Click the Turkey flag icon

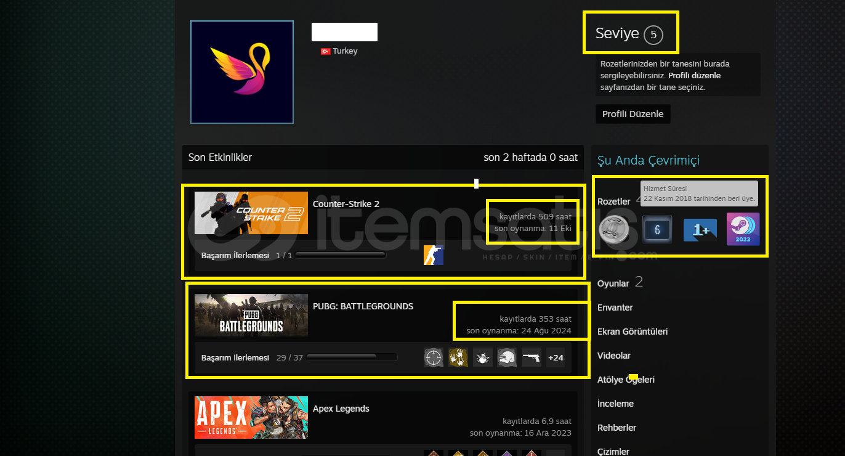326,51
